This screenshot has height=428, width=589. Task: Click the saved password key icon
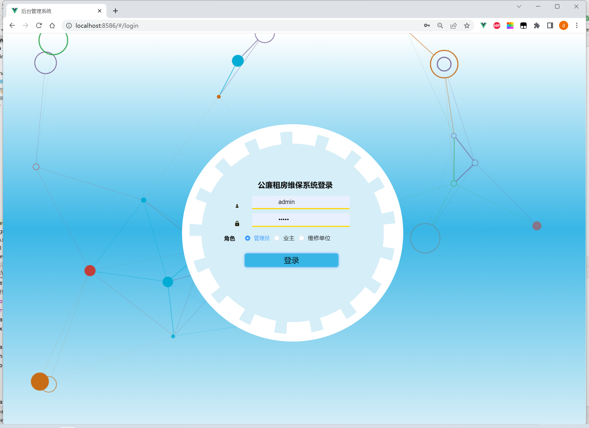click(427, 26)
